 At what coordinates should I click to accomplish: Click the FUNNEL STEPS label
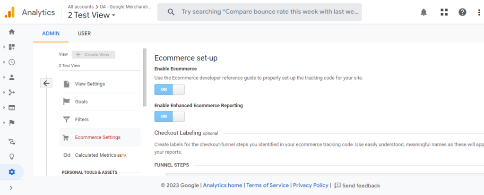pos(172,165)
